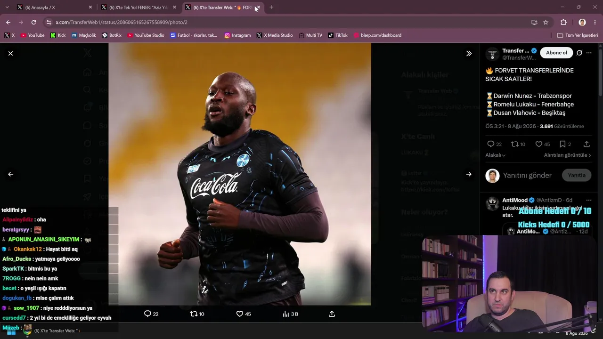Open the Grok icon beside Abone ol
603x339 pixels.
tap(579, 53)
